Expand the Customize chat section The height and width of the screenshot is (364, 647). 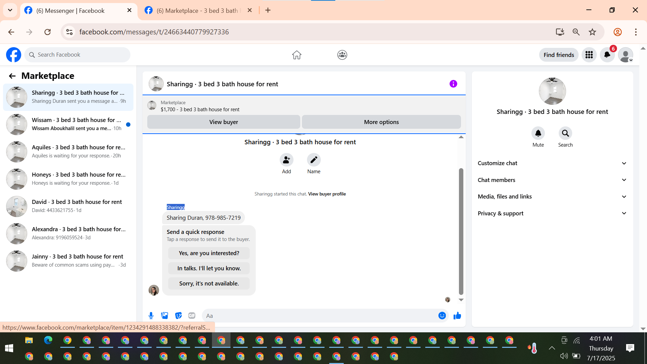pos(552,163)
